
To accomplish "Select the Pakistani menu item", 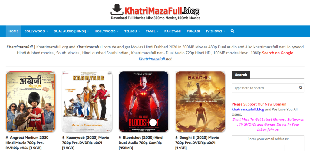I will (172, 31).
